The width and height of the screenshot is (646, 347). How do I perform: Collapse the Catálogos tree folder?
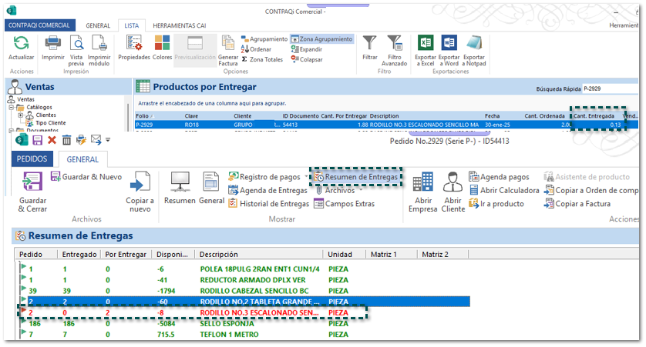point(12,107)
